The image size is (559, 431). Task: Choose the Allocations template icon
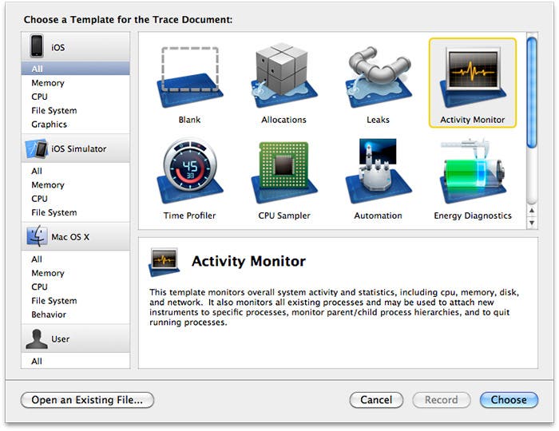[283, 76]
